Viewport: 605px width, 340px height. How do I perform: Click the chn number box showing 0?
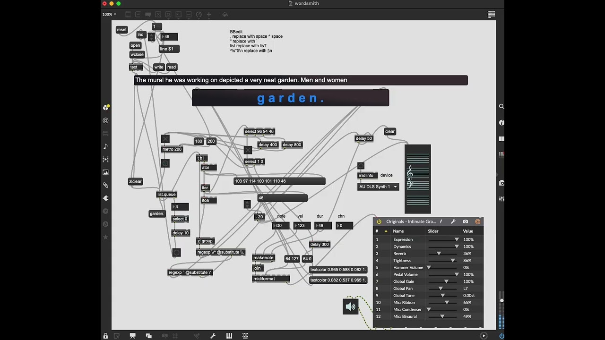click(x=345, y=226)
